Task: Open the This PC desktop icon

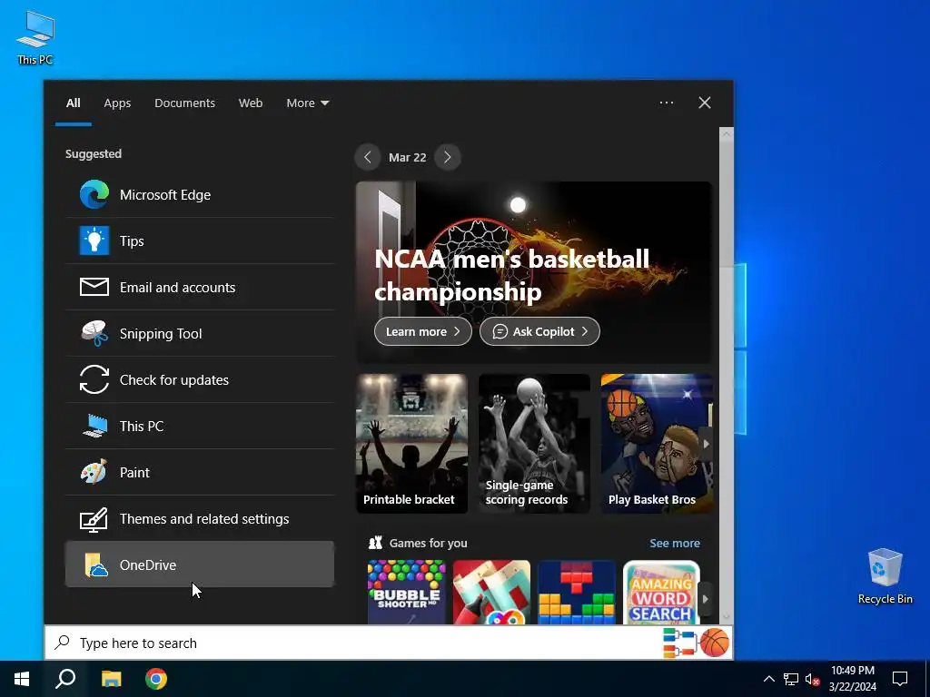Action: pos(35,37)
